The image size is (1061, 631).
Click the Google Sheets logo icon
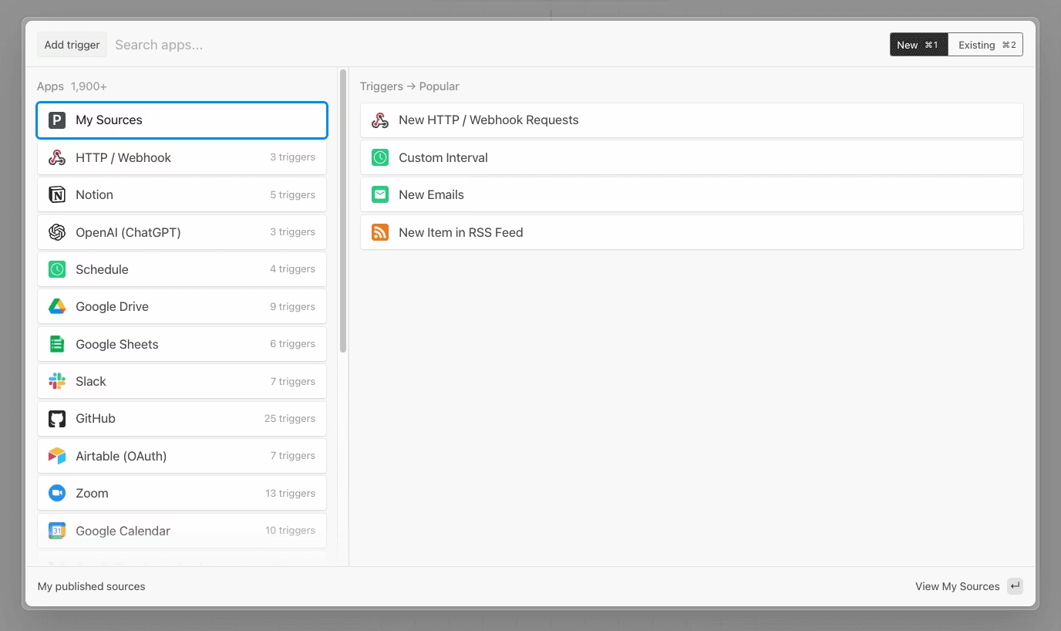[57, 344]
